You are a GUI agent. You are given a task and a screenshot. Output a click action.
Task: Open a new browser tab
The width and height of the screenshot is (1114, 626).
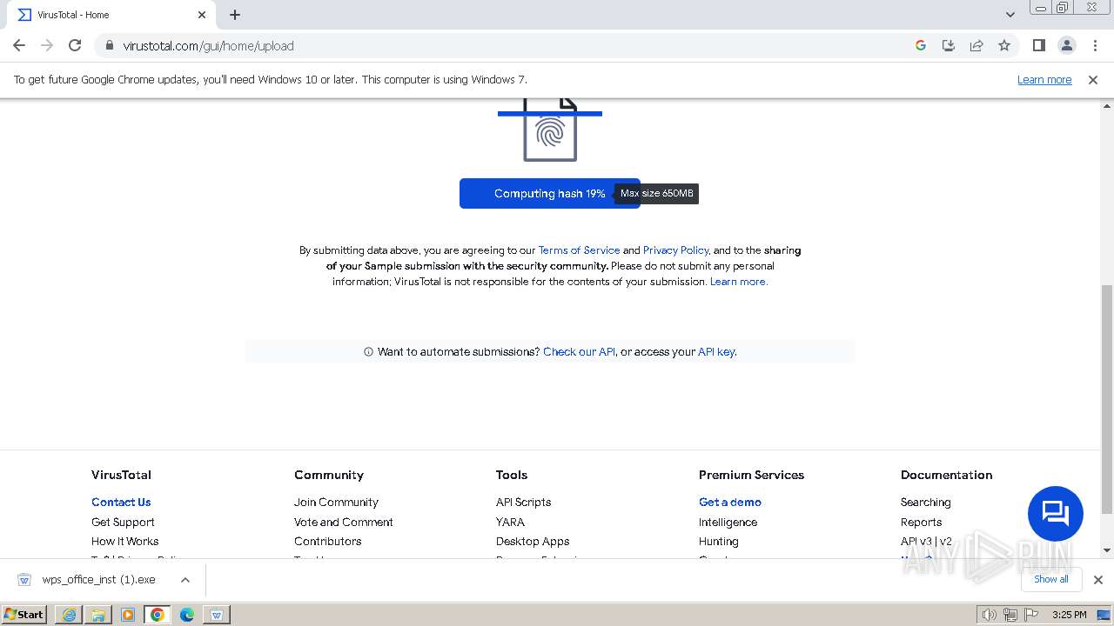pos(235,15)
